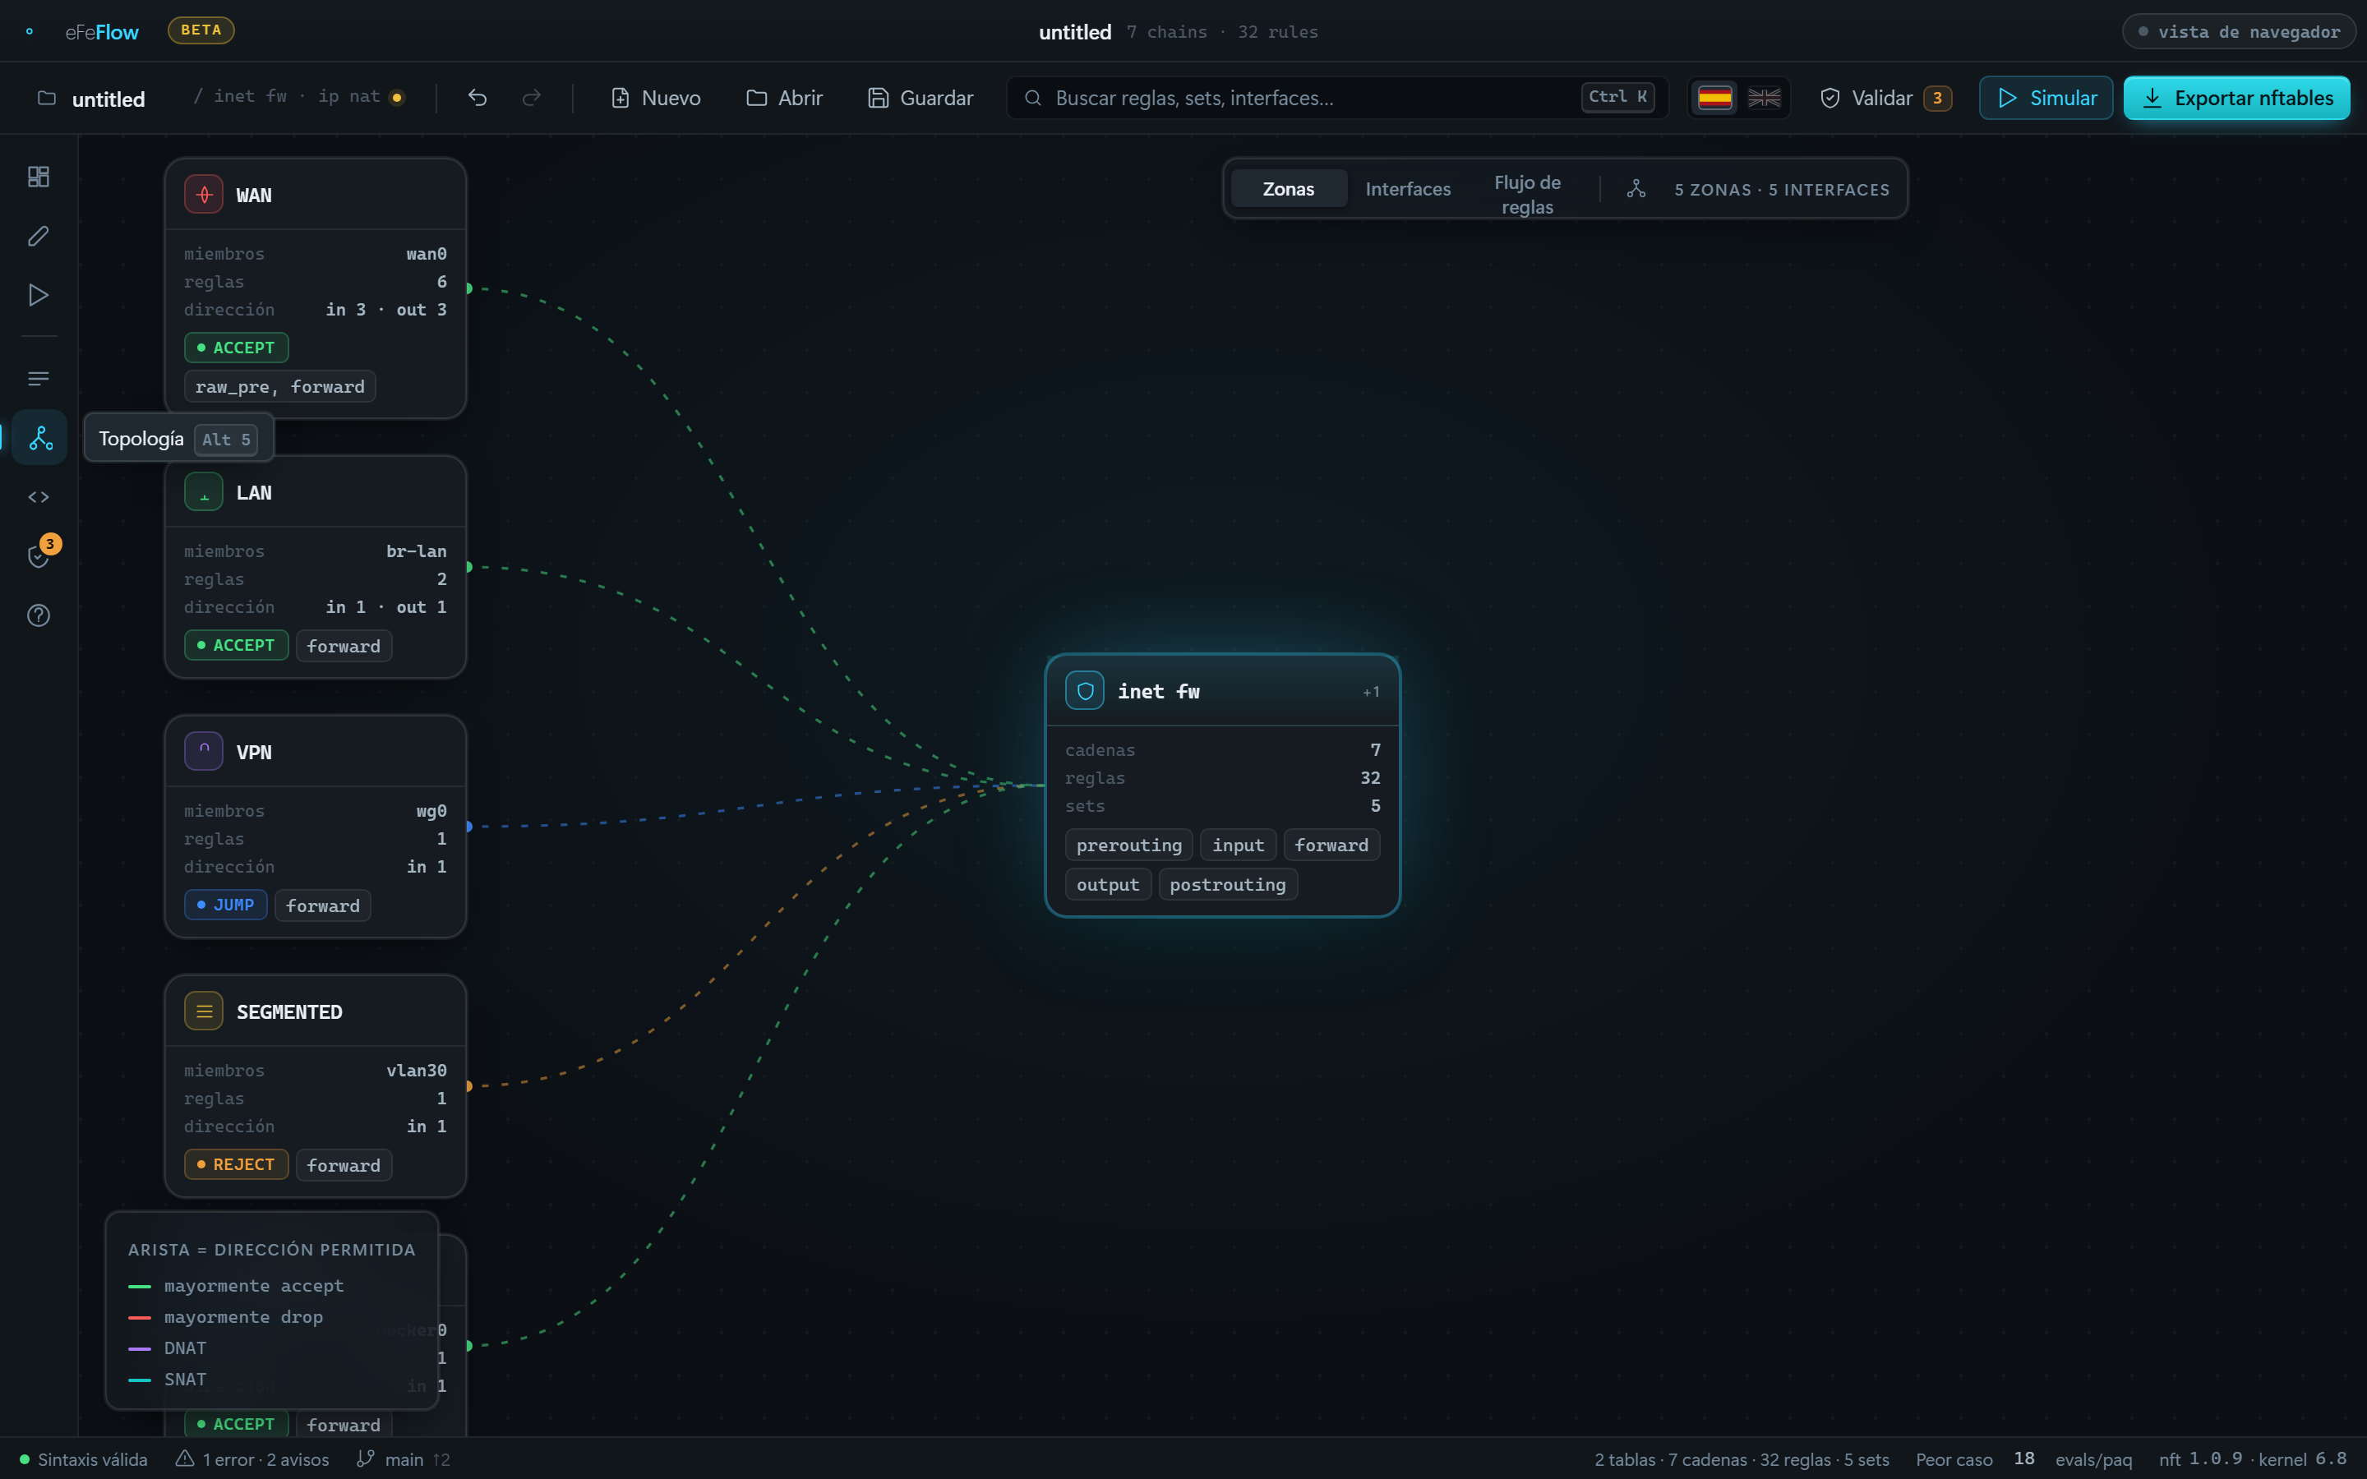Image resolution: width=2367 pixels, height=1479 pixels.
Task: Switch language to English flag
Action: point(1765,98)
